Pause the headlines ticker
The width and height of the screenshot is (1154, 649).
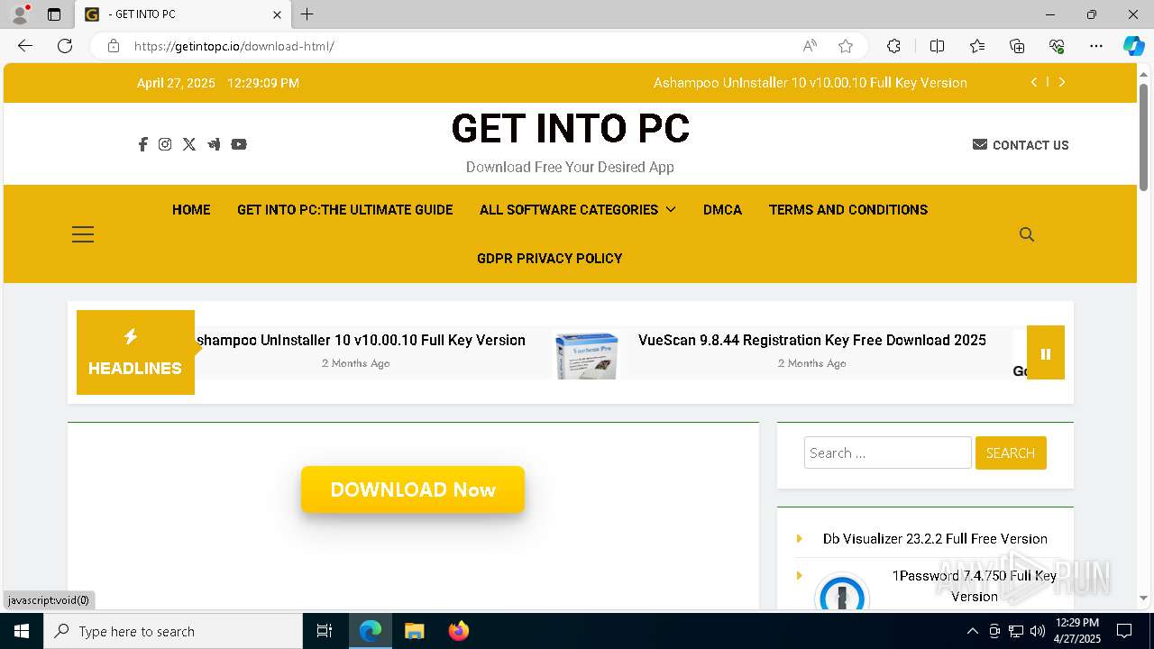point(1046,353)
